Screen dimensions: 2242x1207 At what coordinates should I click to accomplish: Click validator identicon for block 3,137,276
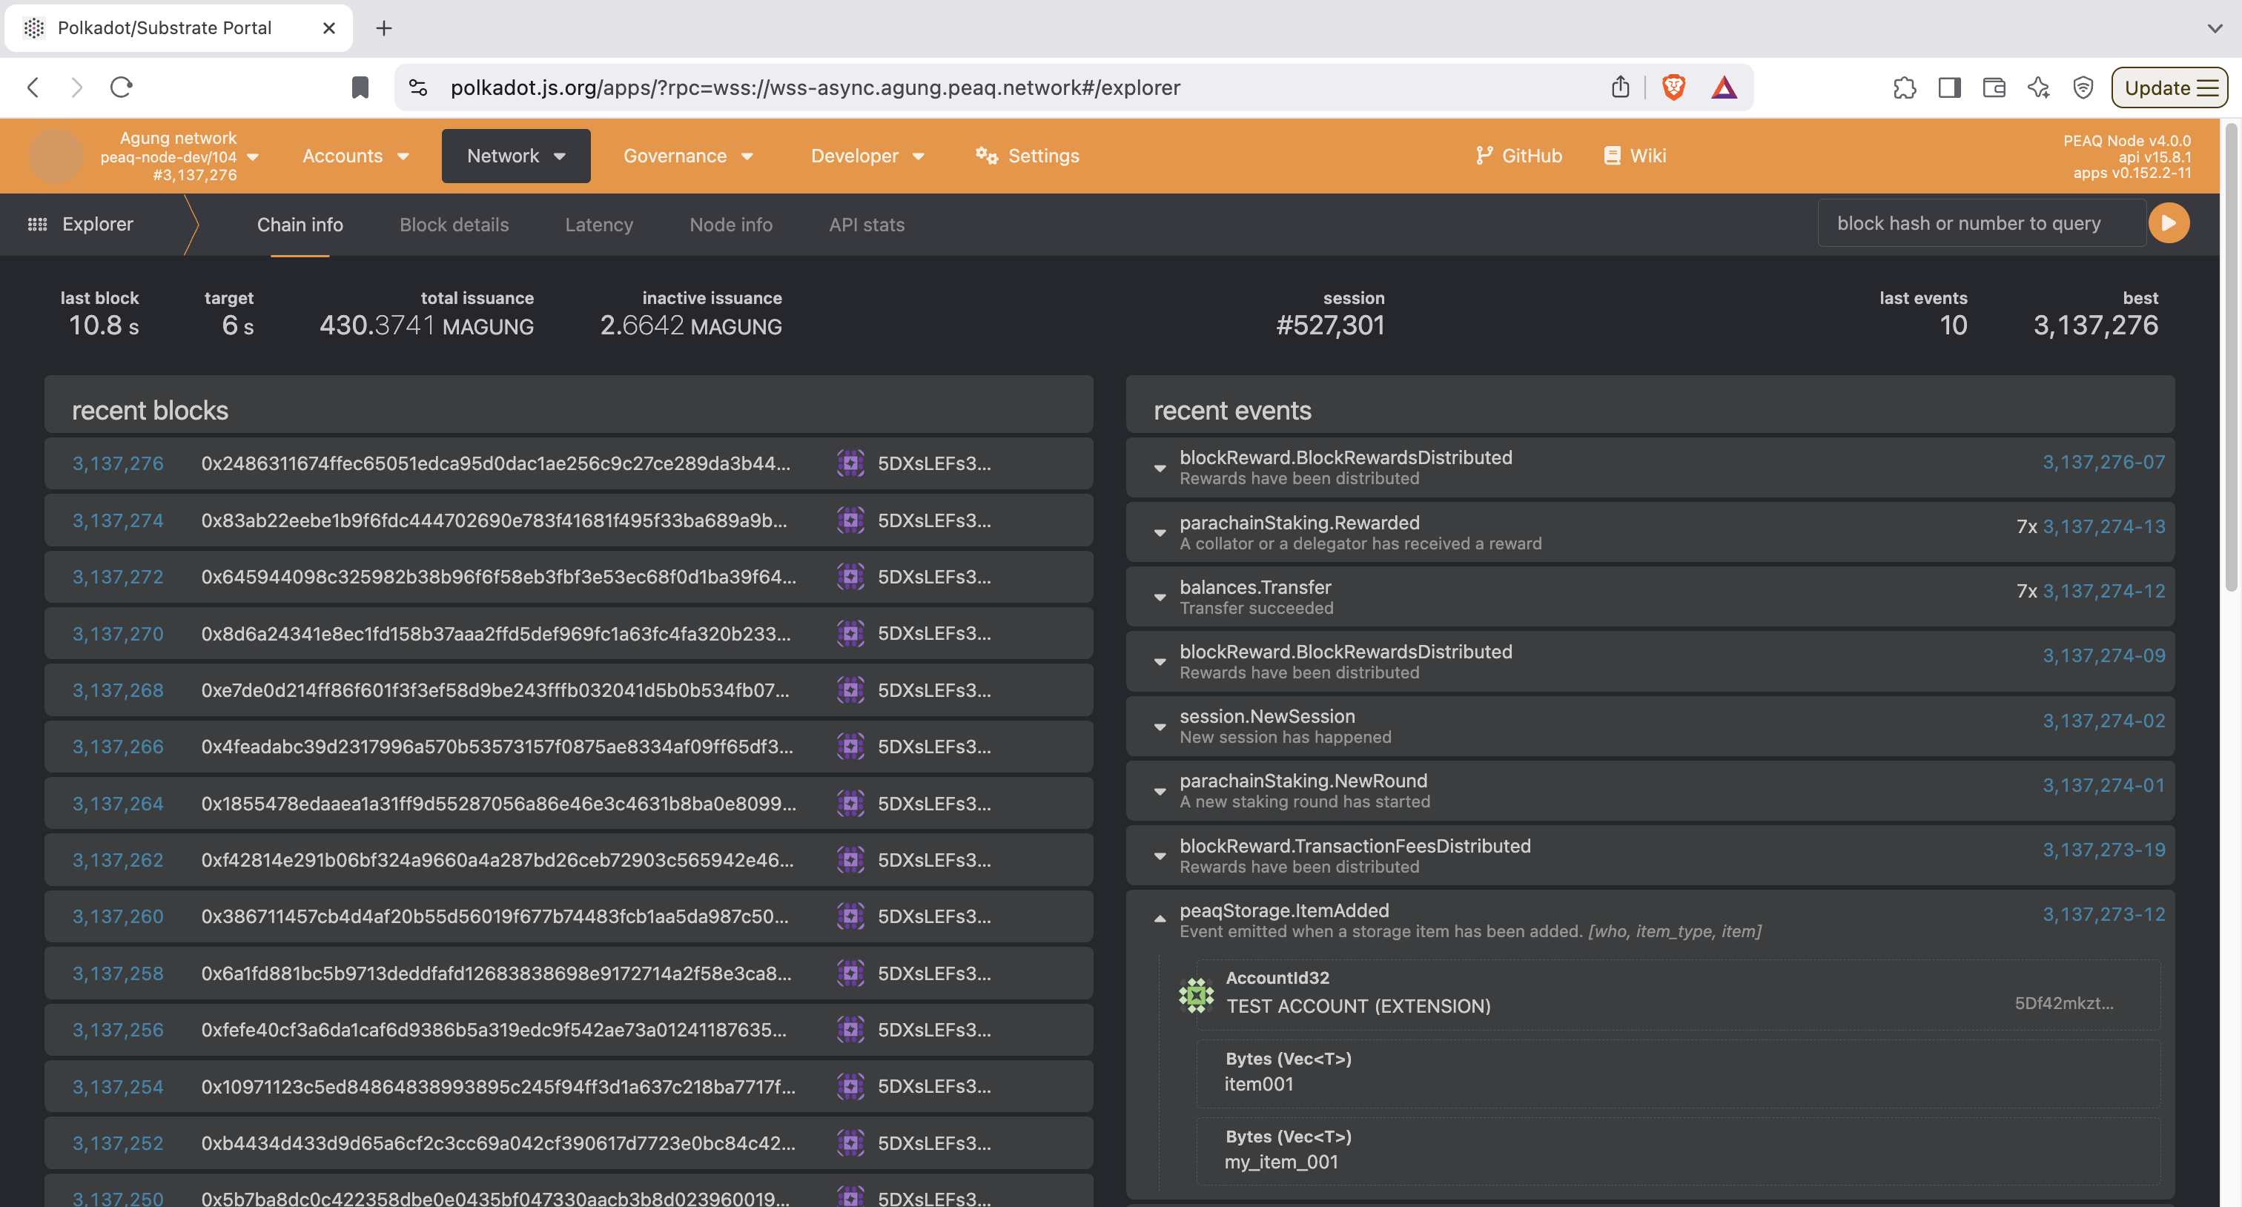tap(850, 463)
